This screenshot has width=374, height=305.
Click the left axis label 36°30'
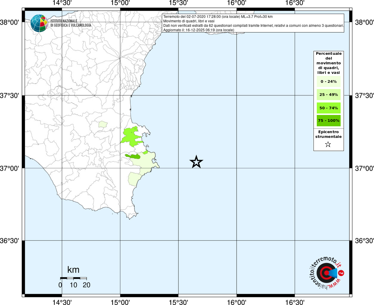(10, 241)
